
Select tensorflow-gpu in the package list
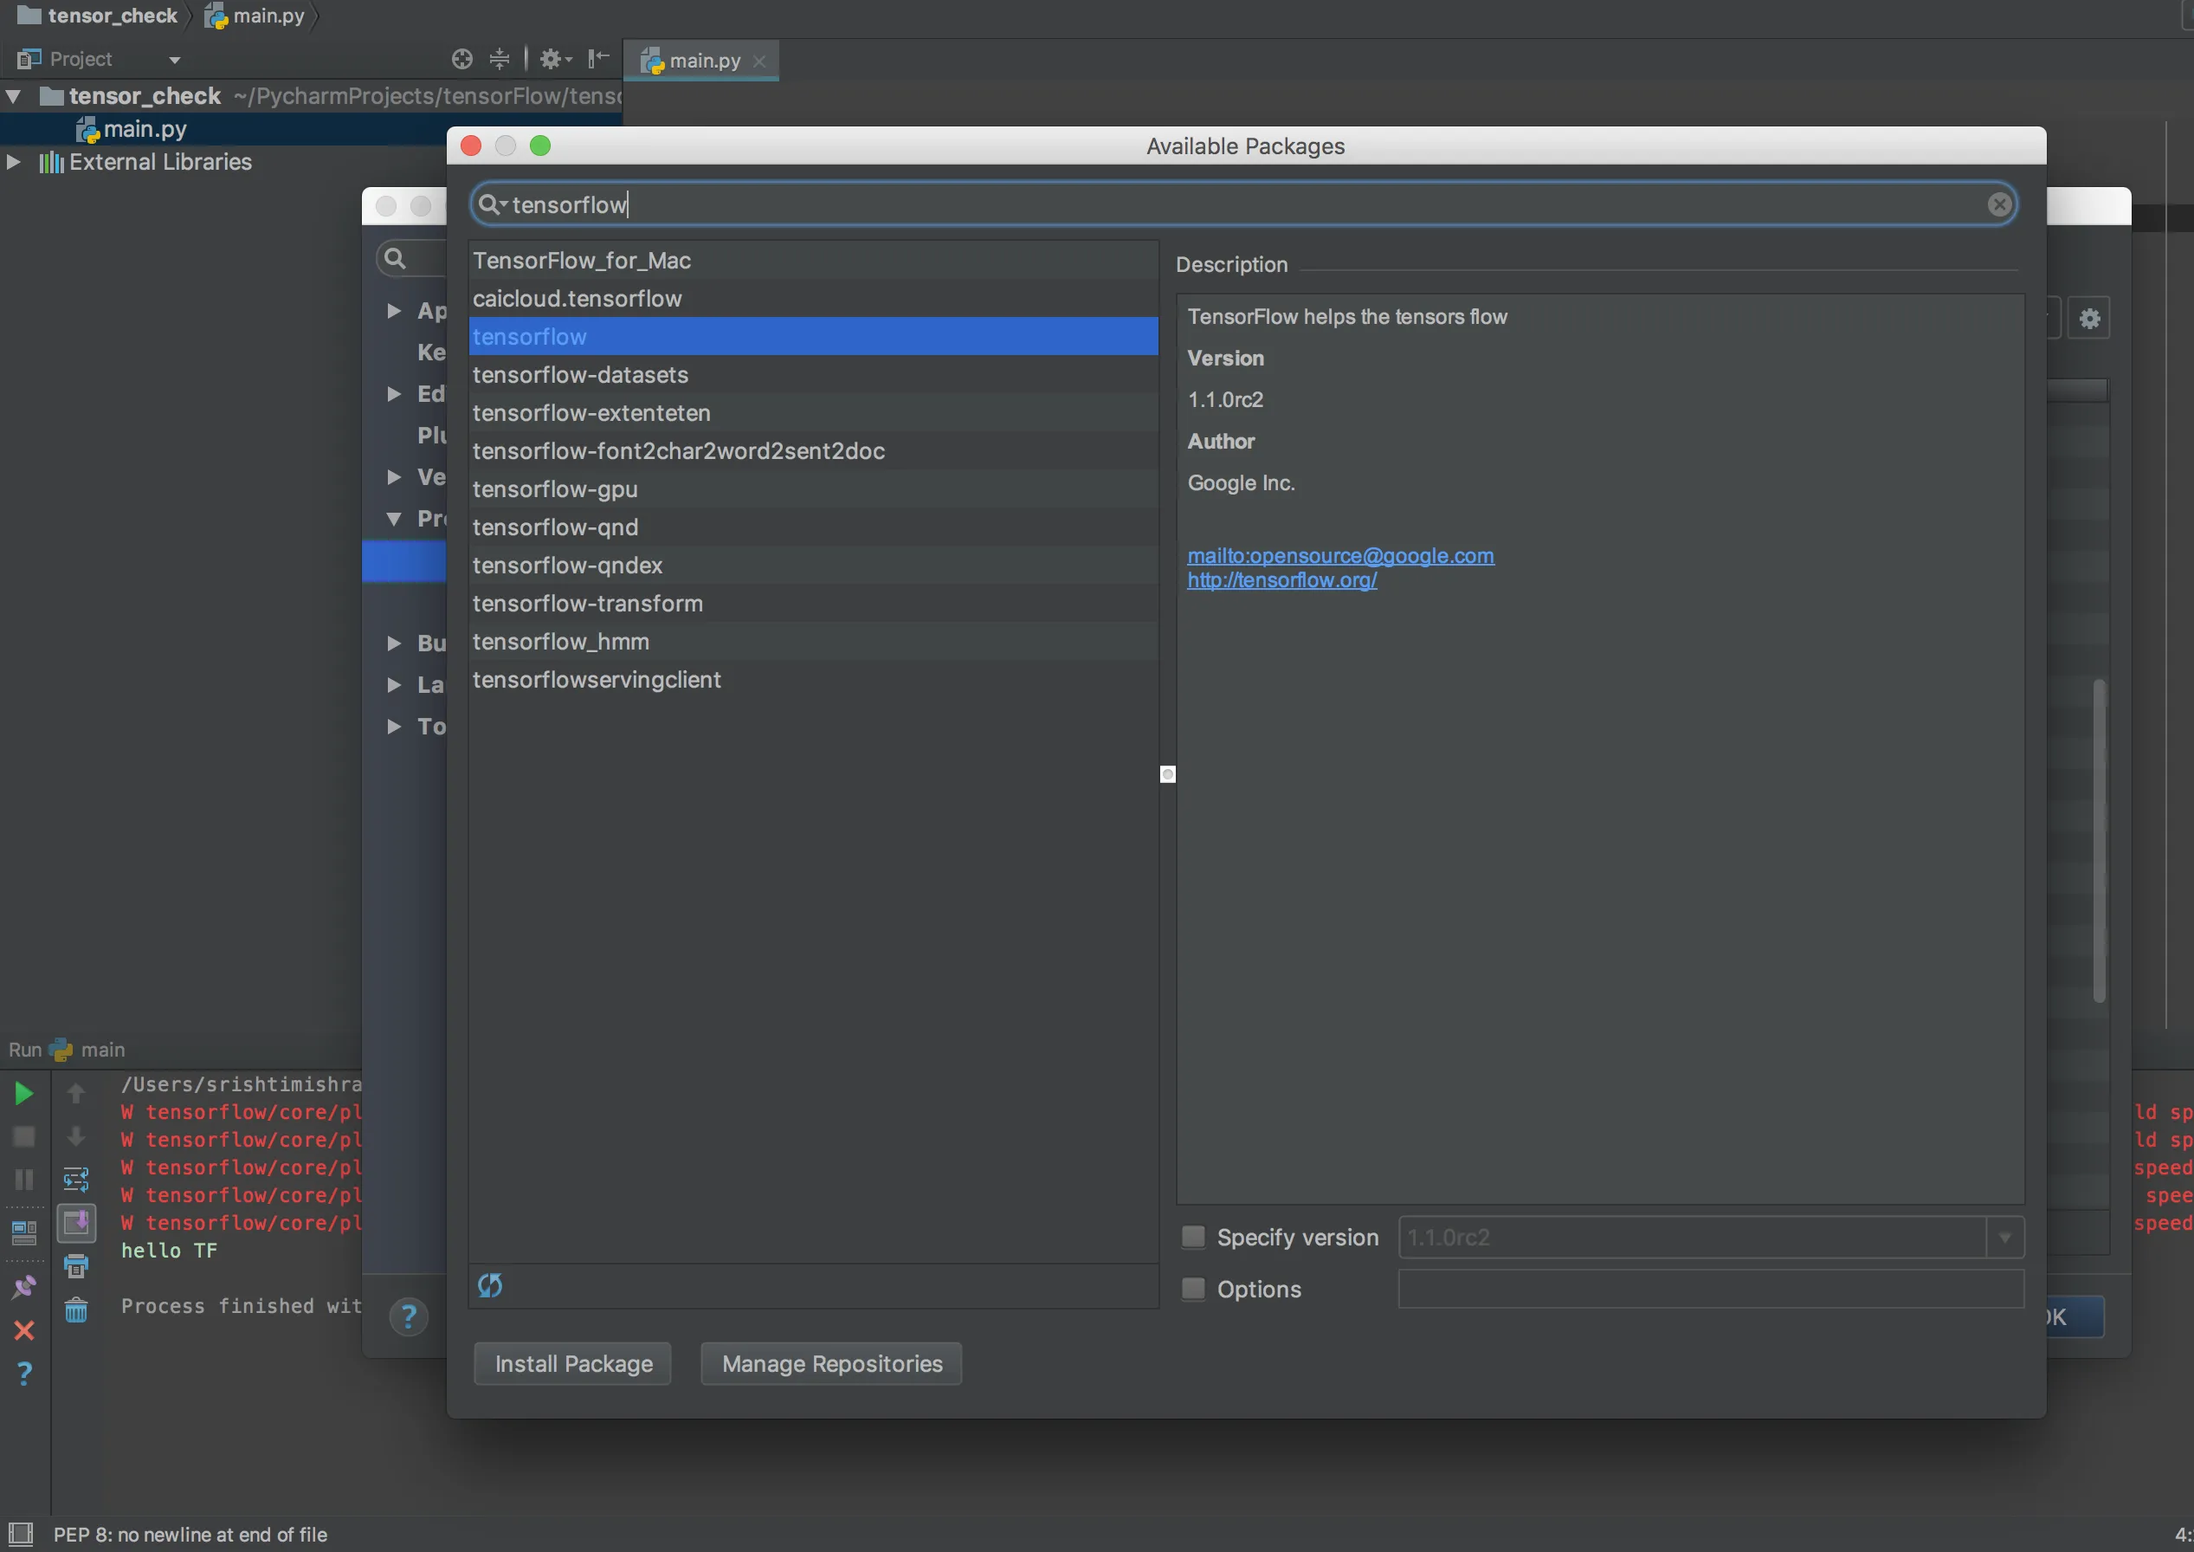pyautogui.click(x=554, y=489)
